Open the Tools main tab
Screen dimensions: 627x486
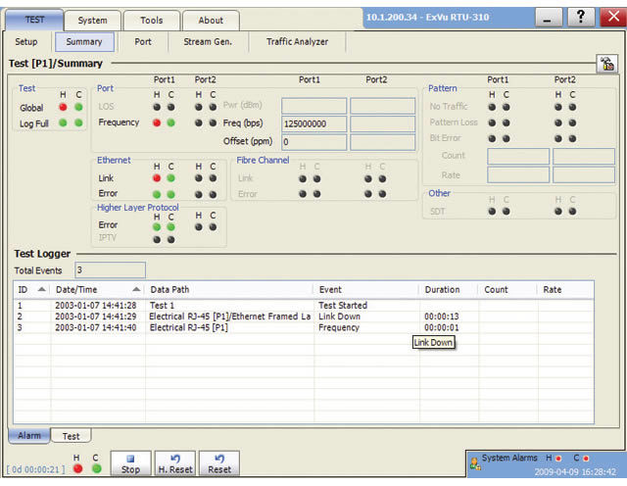pyautogui.click(x=152, y=21)
